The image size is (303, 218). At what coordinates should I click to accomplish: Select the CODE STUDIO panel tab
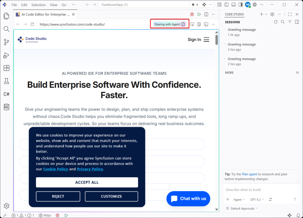tap(234, 14)
